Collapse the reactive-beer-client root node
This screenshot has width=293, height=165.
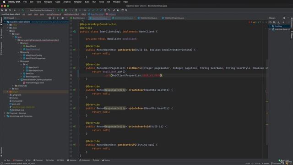[5, 22]
